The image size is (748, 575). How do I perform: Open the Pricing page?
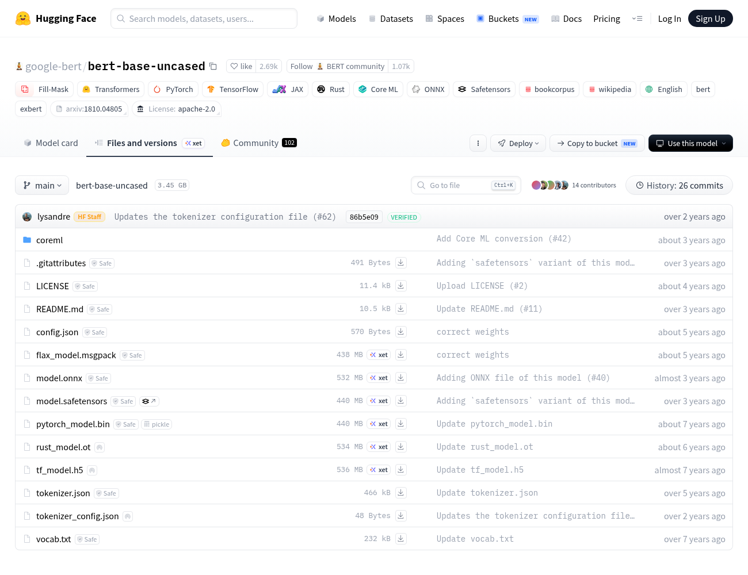coord(606,18)
